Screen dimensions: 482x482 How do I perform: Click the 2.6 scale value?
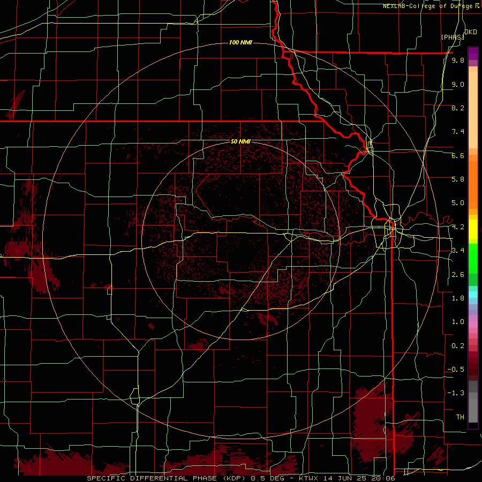pos(458,275)
